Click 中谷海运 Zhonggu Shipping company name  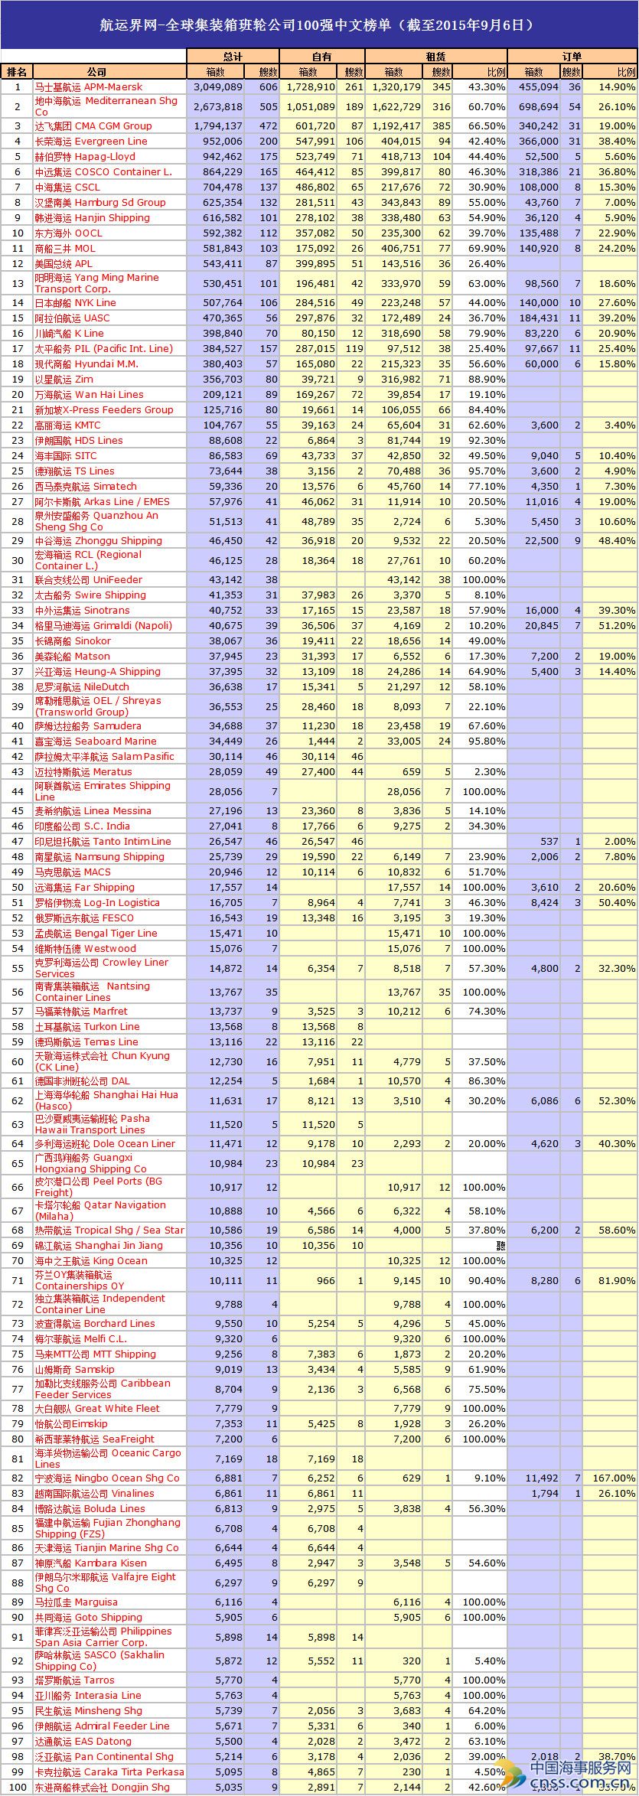click(x=99, y=541)
